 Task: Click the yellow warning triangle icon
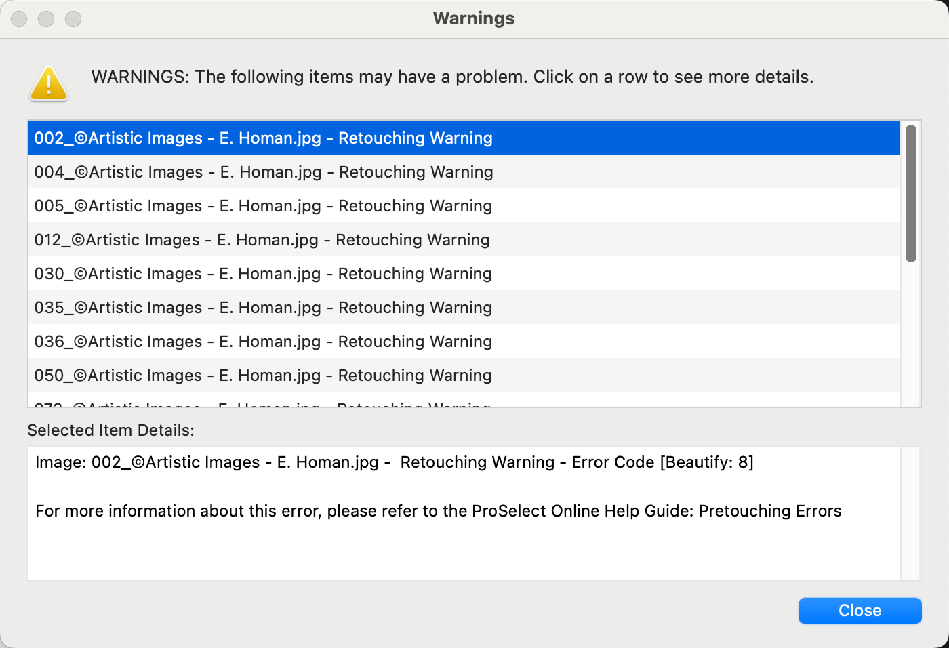49,84
